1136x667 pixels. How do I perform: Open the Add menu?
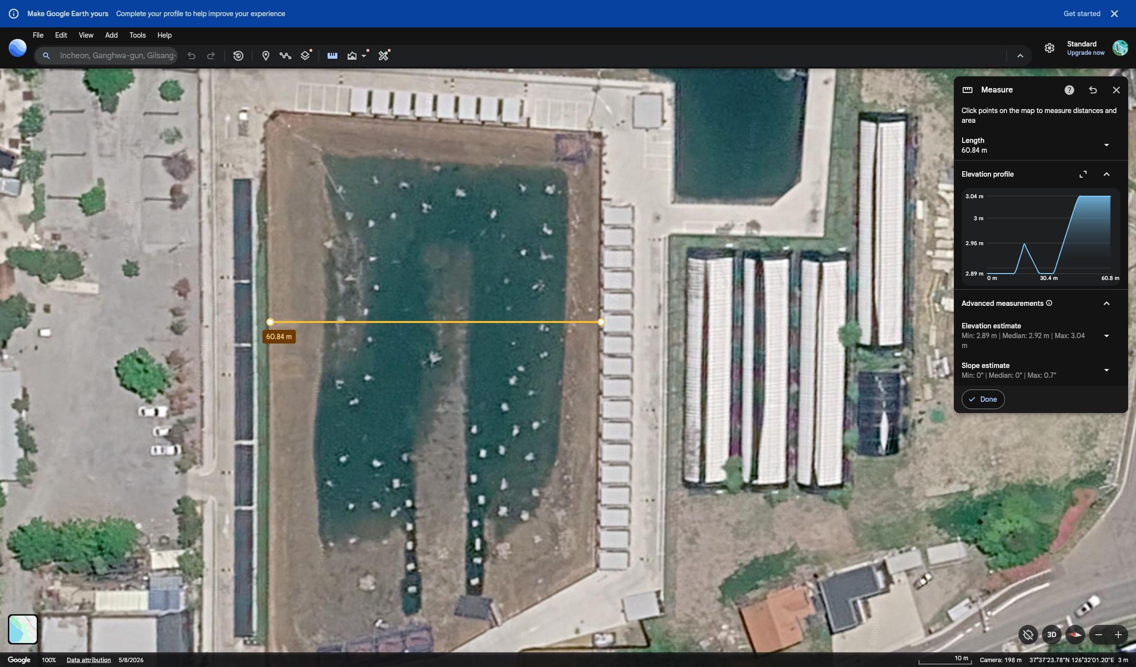tap(111, 35)
